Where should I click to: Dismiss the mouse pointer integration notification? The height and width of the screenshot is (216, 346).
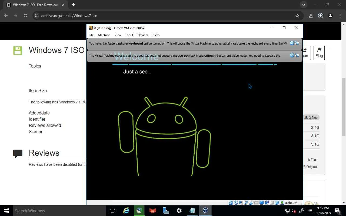pyautogui.click(x=292, y=55)
